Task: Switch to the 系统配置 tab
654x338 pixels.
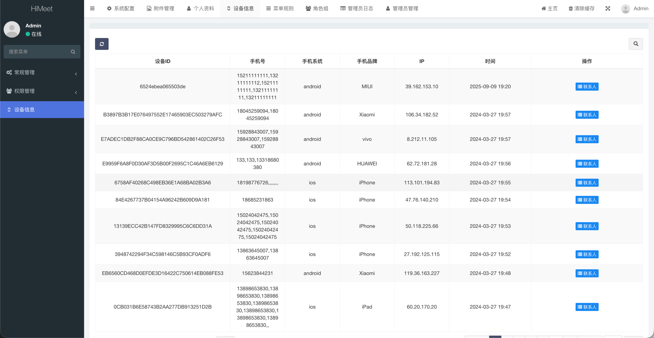Action: (121, 8)
